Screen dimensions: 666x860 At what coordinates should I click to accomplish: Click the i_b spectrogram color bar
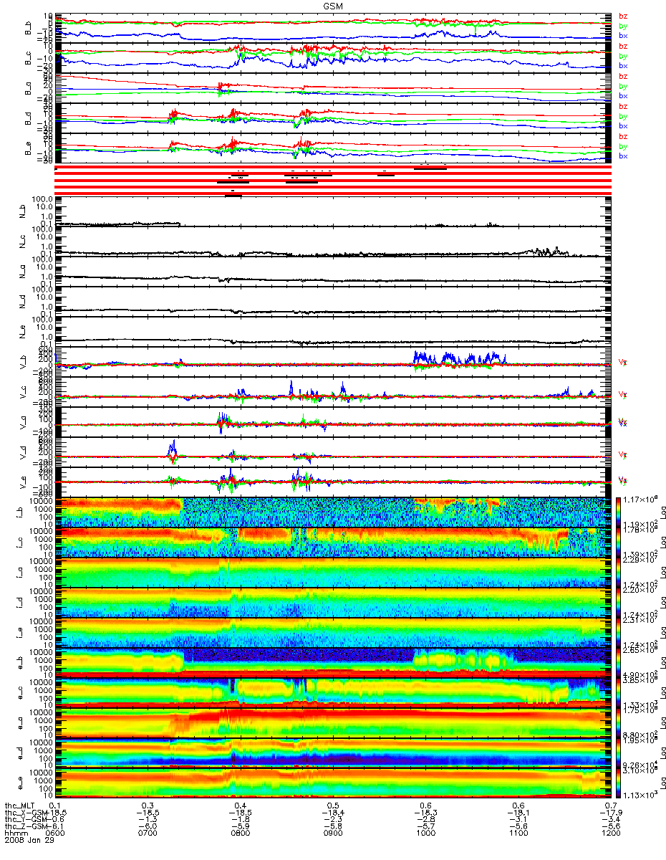click(x=617, y=512)
